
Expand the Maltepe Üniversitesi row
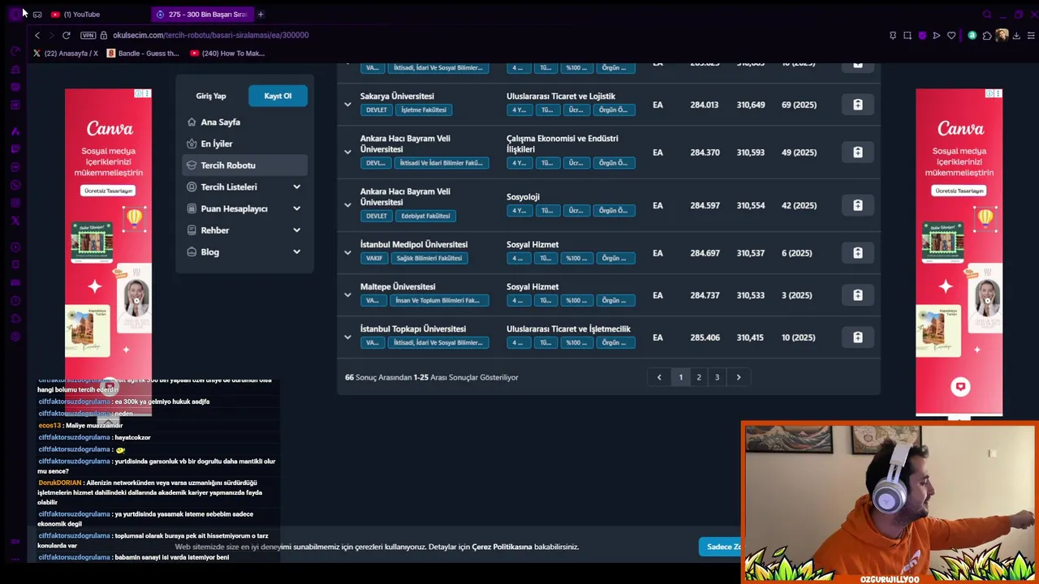click(347, 295)
